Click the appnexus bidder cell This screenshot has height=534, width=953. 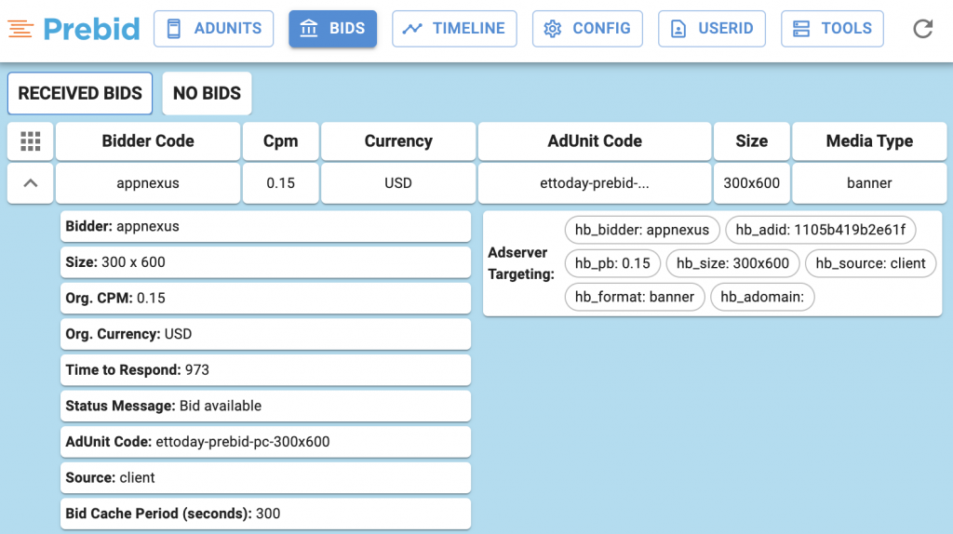pyautogui.click(x=148, y=183)
